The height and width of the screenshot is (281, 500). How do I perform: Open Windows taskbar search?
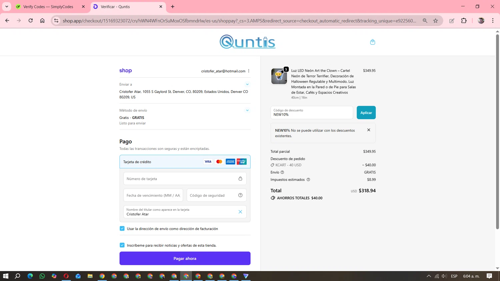[x=18, y=276]
